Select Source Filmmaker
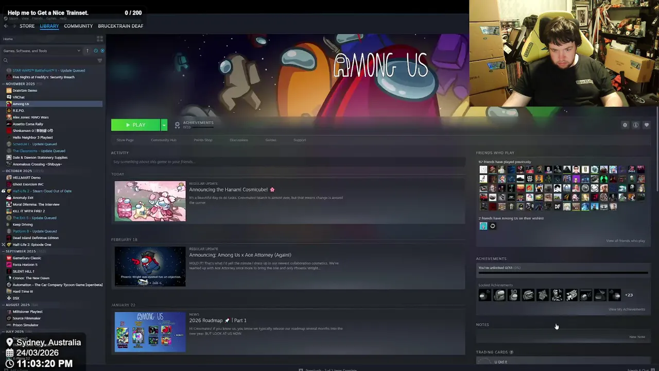This screenshot has width=659, height=371. (x=26, y=318)
